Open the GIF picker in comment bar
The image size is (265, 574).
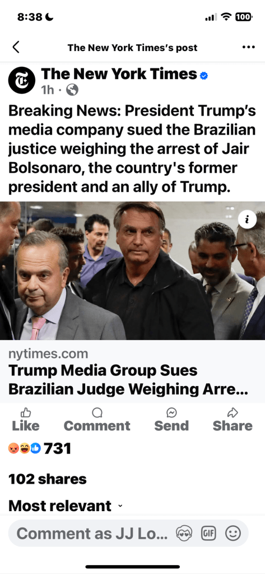tap(209, 534)
